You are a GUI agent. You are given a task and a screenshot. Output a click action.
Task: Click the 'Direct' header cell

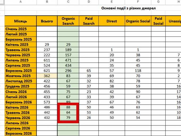[112, 21]
